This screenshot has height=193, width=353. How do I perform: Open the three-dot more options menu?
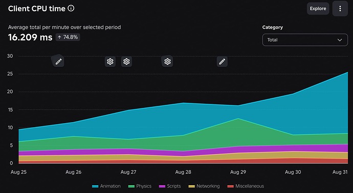pyautogui.click(x=340, y=9)
